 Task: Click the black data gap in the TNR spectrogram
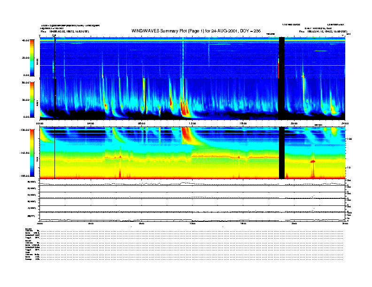point(282,153)
